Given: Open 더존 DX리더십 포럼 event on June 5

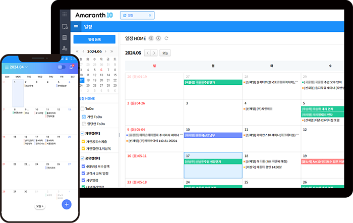Looking at the screenshot, I should tap(321, 120).
